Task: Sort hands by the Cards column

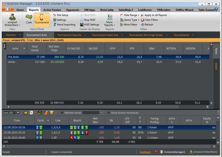Action: point(43,120)
